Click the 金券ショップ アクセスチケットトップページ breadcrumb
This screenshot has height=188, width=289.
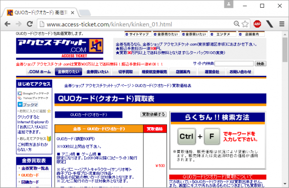[x=97, y=86]
